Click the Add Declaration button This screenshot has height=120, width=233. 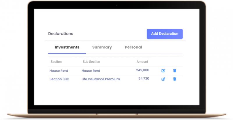tap(165, 34)
